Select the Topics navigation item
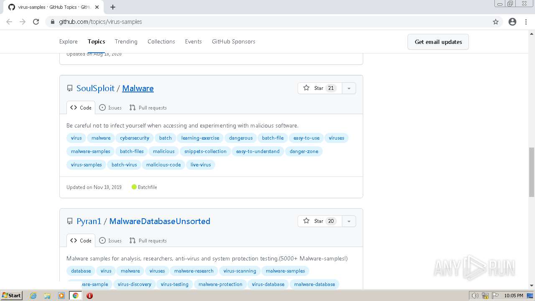 point(96,41)
